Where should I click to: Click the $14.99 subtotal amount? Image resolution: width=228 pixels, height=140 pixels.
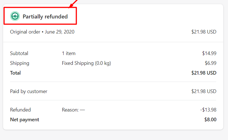pos(209,53)
